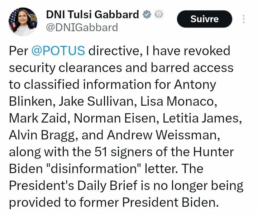Click "security clearances" in the tweet text

[x=66, y=68]
